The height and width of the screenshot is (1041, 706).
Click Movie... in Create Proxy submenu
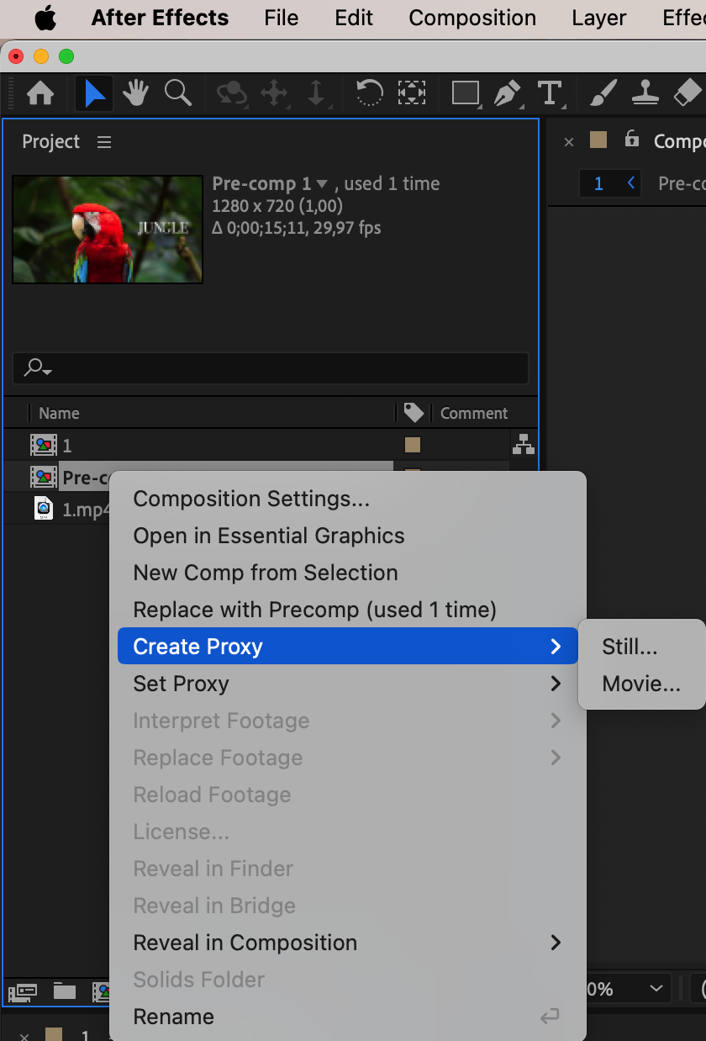pyautogui.click(x=641, y=684)
